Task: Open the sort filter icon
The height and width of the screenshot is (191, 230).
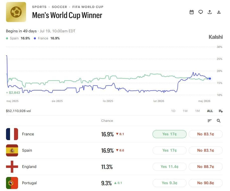Action: (210, 121)
